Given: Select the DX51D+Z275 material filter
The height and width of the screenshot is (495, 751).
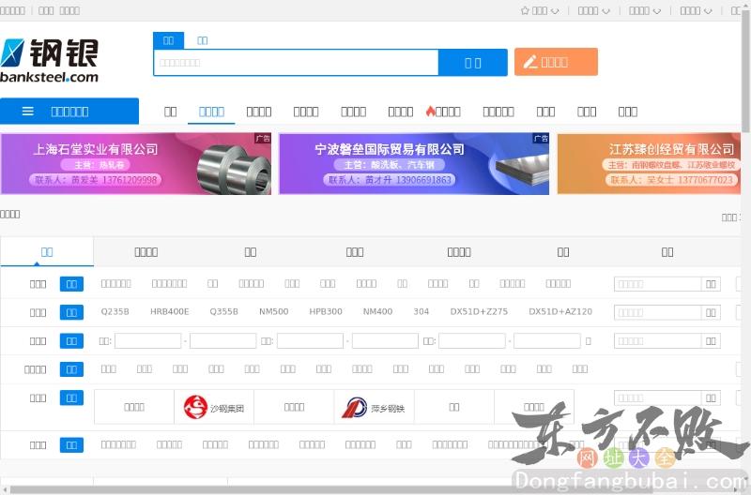Looking at the screenshot, I should point(479,312).
